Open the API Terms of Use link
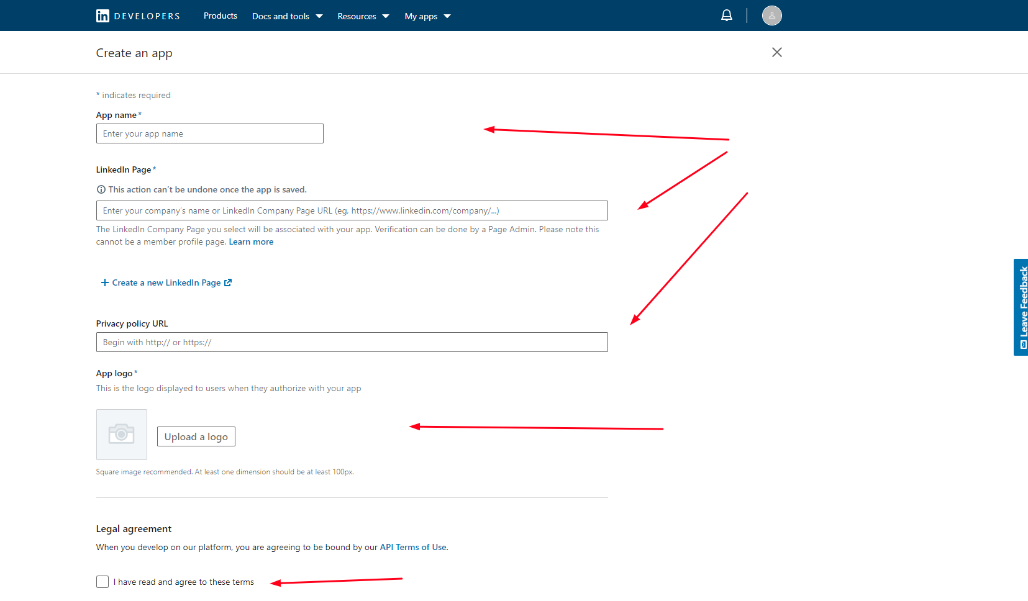Screen dimensions: 1028x601 414,548
